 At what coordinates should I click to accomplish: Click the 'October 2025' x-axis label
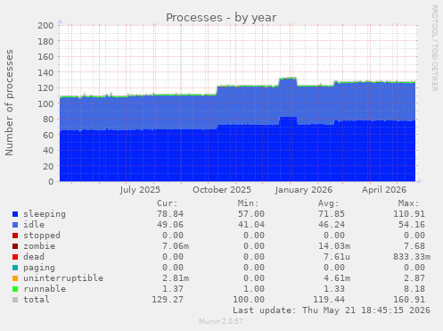pyautogui.click(x=222, y=190)
